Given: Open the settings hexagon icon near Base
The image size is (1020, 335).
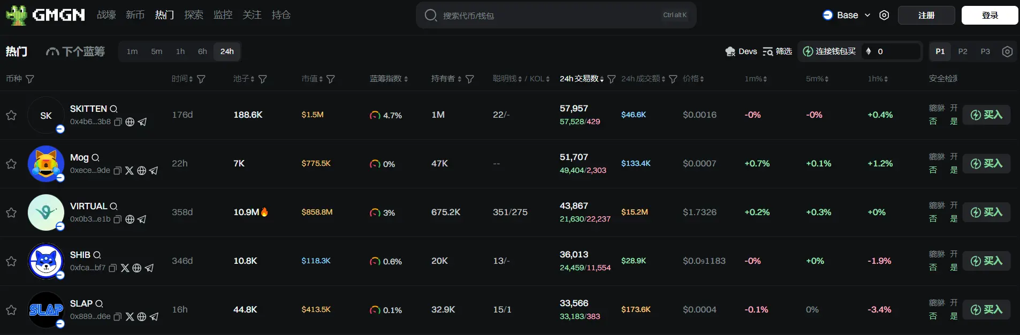Looking at the screenshot, I should click(x=884, y=15).
